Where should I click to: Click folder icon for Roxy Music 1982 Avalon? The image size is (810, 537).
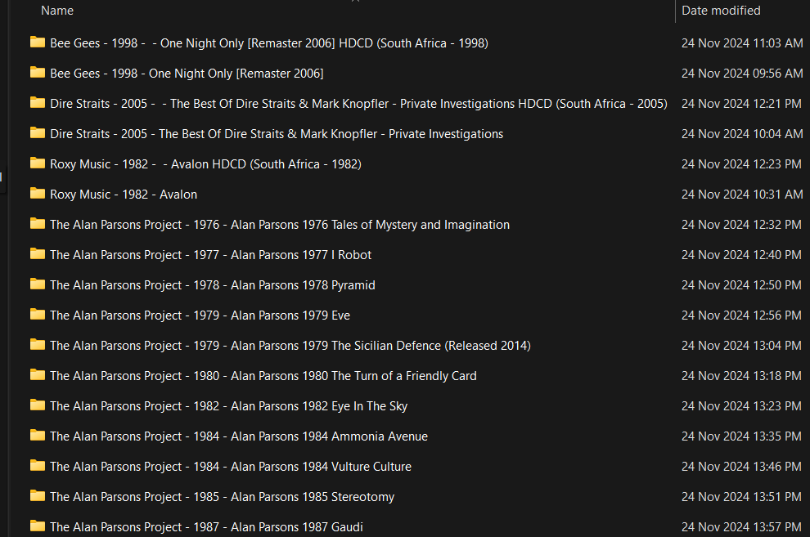point(38,194)
